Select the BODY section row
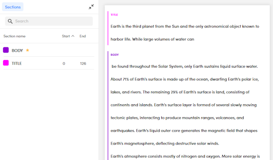The height and width of the screenshot is (160, 273). click(x=49, y=50)
